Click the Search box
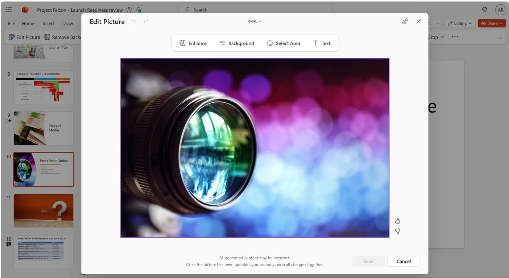The width and height of the screenshot is (509, 278). click(255, 10)
